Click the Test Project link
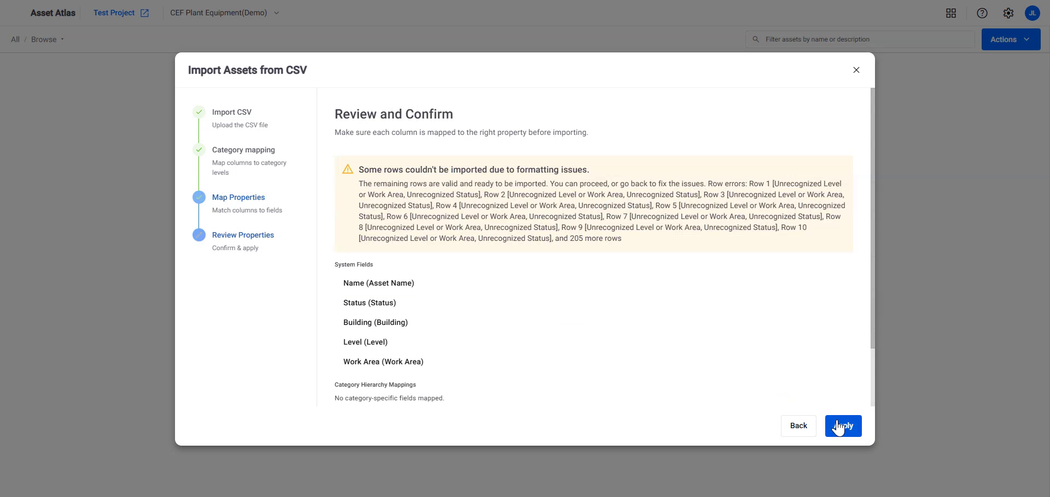This screenshot has width=1050, height=497. tap(114, 13)
